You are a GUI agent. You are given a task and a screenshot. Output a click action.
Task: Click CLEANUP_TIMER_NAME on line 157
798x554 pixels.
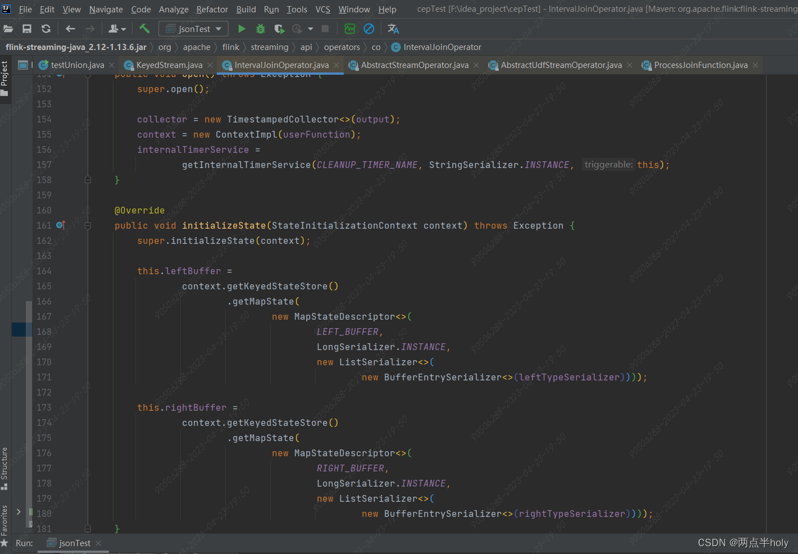[x=367, y=165]
